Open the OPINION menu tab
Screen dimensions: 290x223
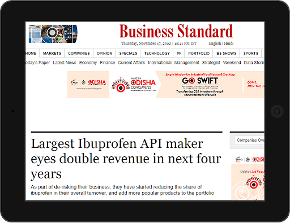[104, 54]
